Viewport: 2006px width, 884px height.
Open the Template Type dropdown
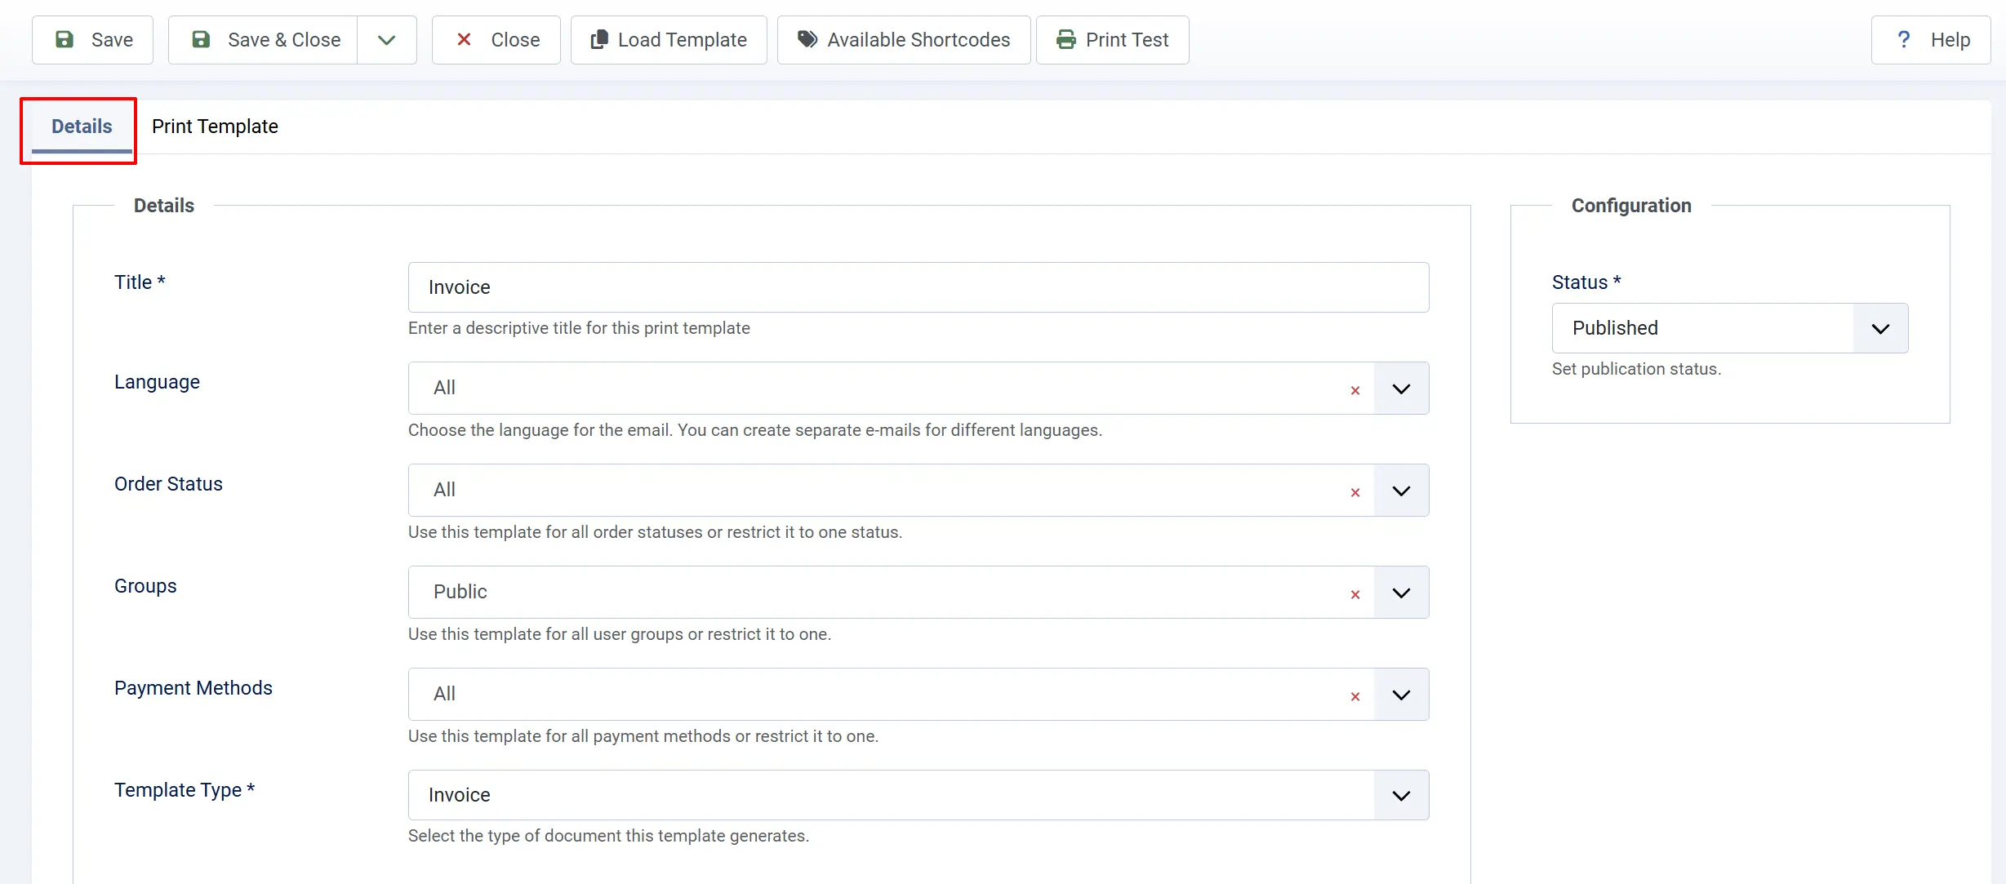918,795
